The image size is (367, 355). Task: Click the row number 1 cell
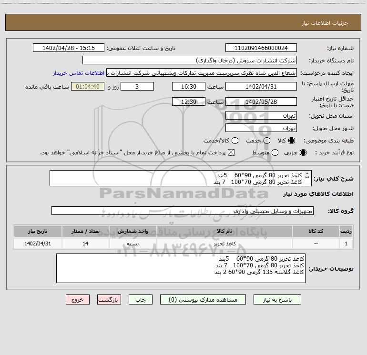(346, 243)
